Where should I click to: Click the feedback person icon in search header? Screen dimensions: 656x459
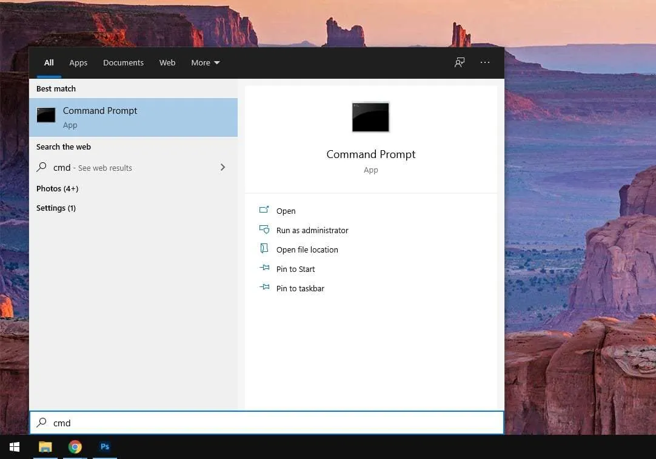[x=460, y=63]
